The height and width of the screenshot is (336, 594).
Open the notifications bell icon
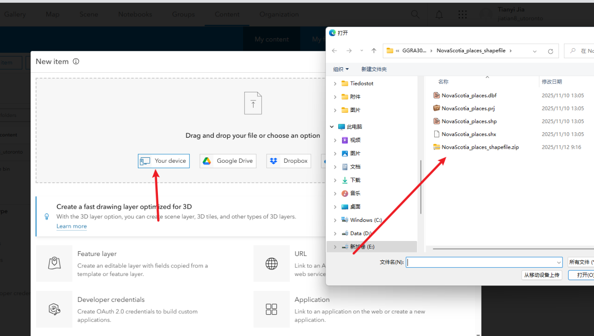pyautogui.click(x=439, y=15)
